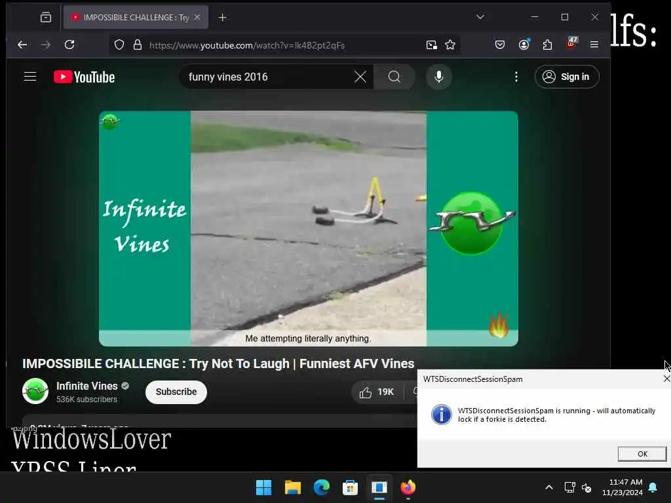
Task: Close the IMPOSSIBILE CHALLENGE tab
Action: [197, 17]
